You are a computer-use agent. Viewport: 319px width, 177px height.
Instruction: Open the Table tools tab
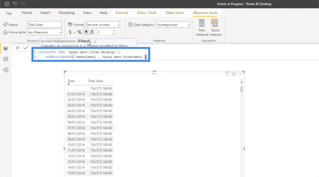coord(174,13)
